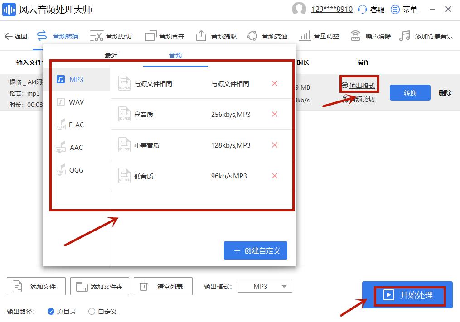Click the 创建自定义 button
460x322 pixels.
(255, 250)
